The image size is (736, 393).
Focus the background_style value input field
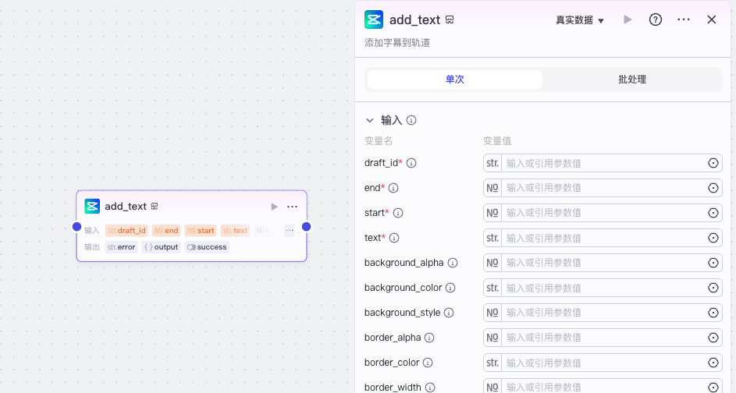coord(603,313)
